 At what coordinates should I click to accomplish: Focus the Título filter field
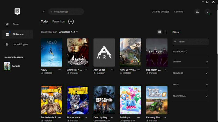(x=190, y=42)
